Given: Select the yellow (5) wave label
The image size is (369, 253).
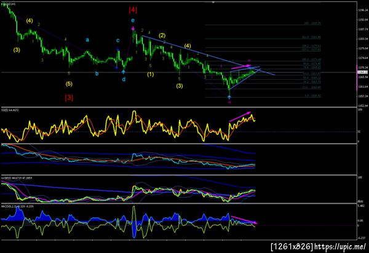Looking at the screenshot, I should [x=69, y=84].
